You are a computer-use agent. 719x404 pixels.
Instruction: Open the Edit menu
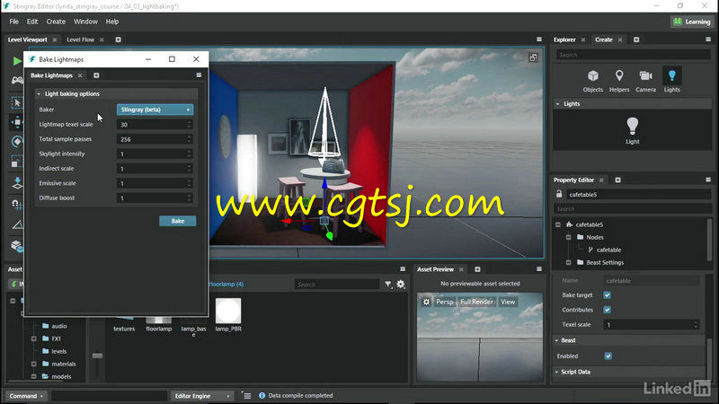click(32, 22)
